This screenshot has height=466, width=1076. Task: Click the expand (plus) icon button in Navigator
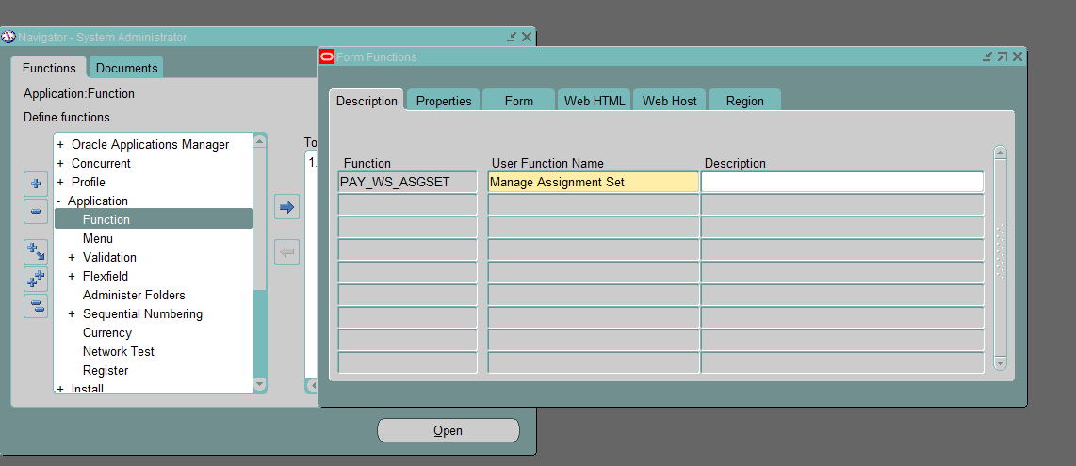(x=36, y=184)
